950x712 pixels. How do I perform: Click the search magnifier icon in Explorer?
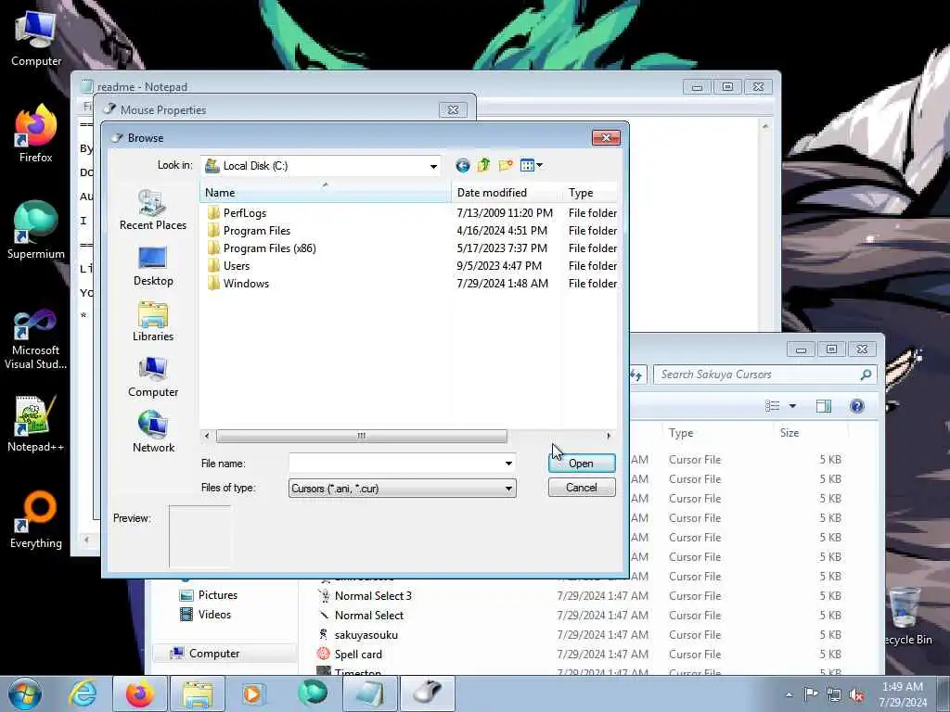pyautogui.click(x=867, y=375)
